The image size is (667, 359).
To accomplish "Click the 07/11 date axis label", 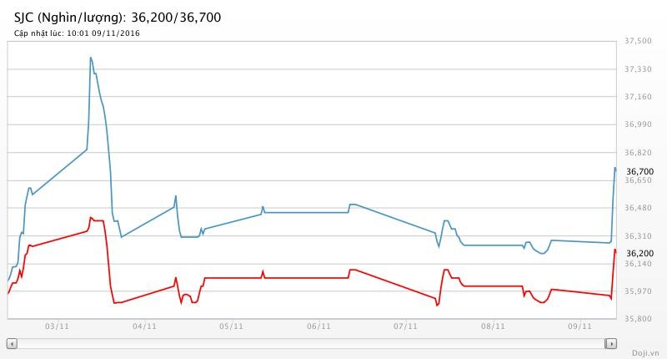I will 405,327.
